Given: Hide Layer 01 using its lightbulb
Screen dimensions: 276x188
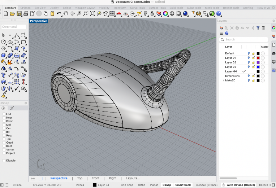Looking at the screenshot, I should 249,58.
